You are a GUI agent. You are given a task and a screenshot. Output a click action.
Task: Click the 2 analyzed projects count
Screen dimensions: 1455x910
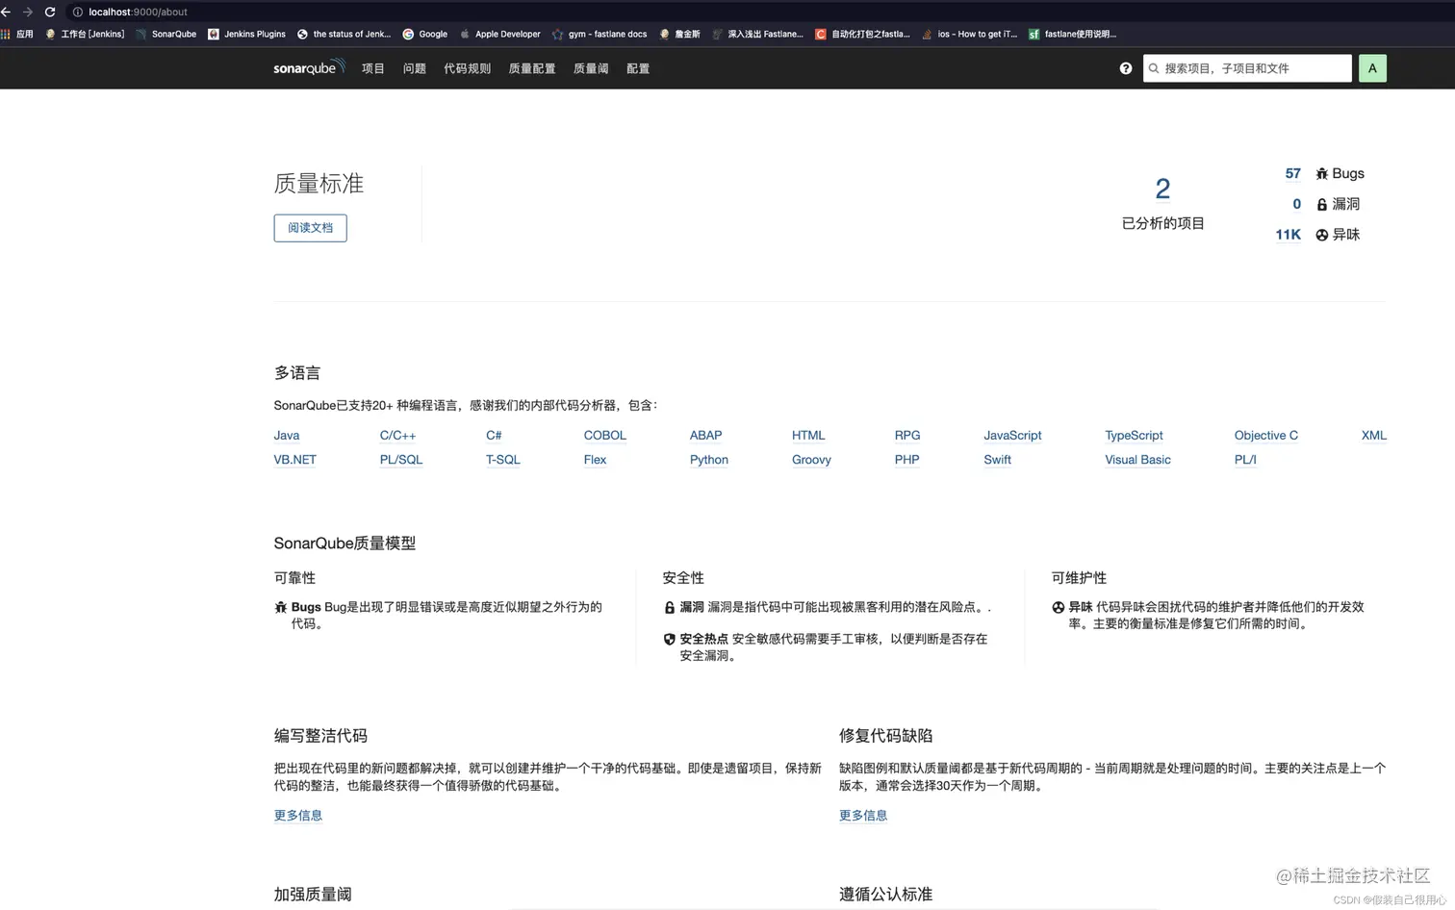coord(1162,189)
